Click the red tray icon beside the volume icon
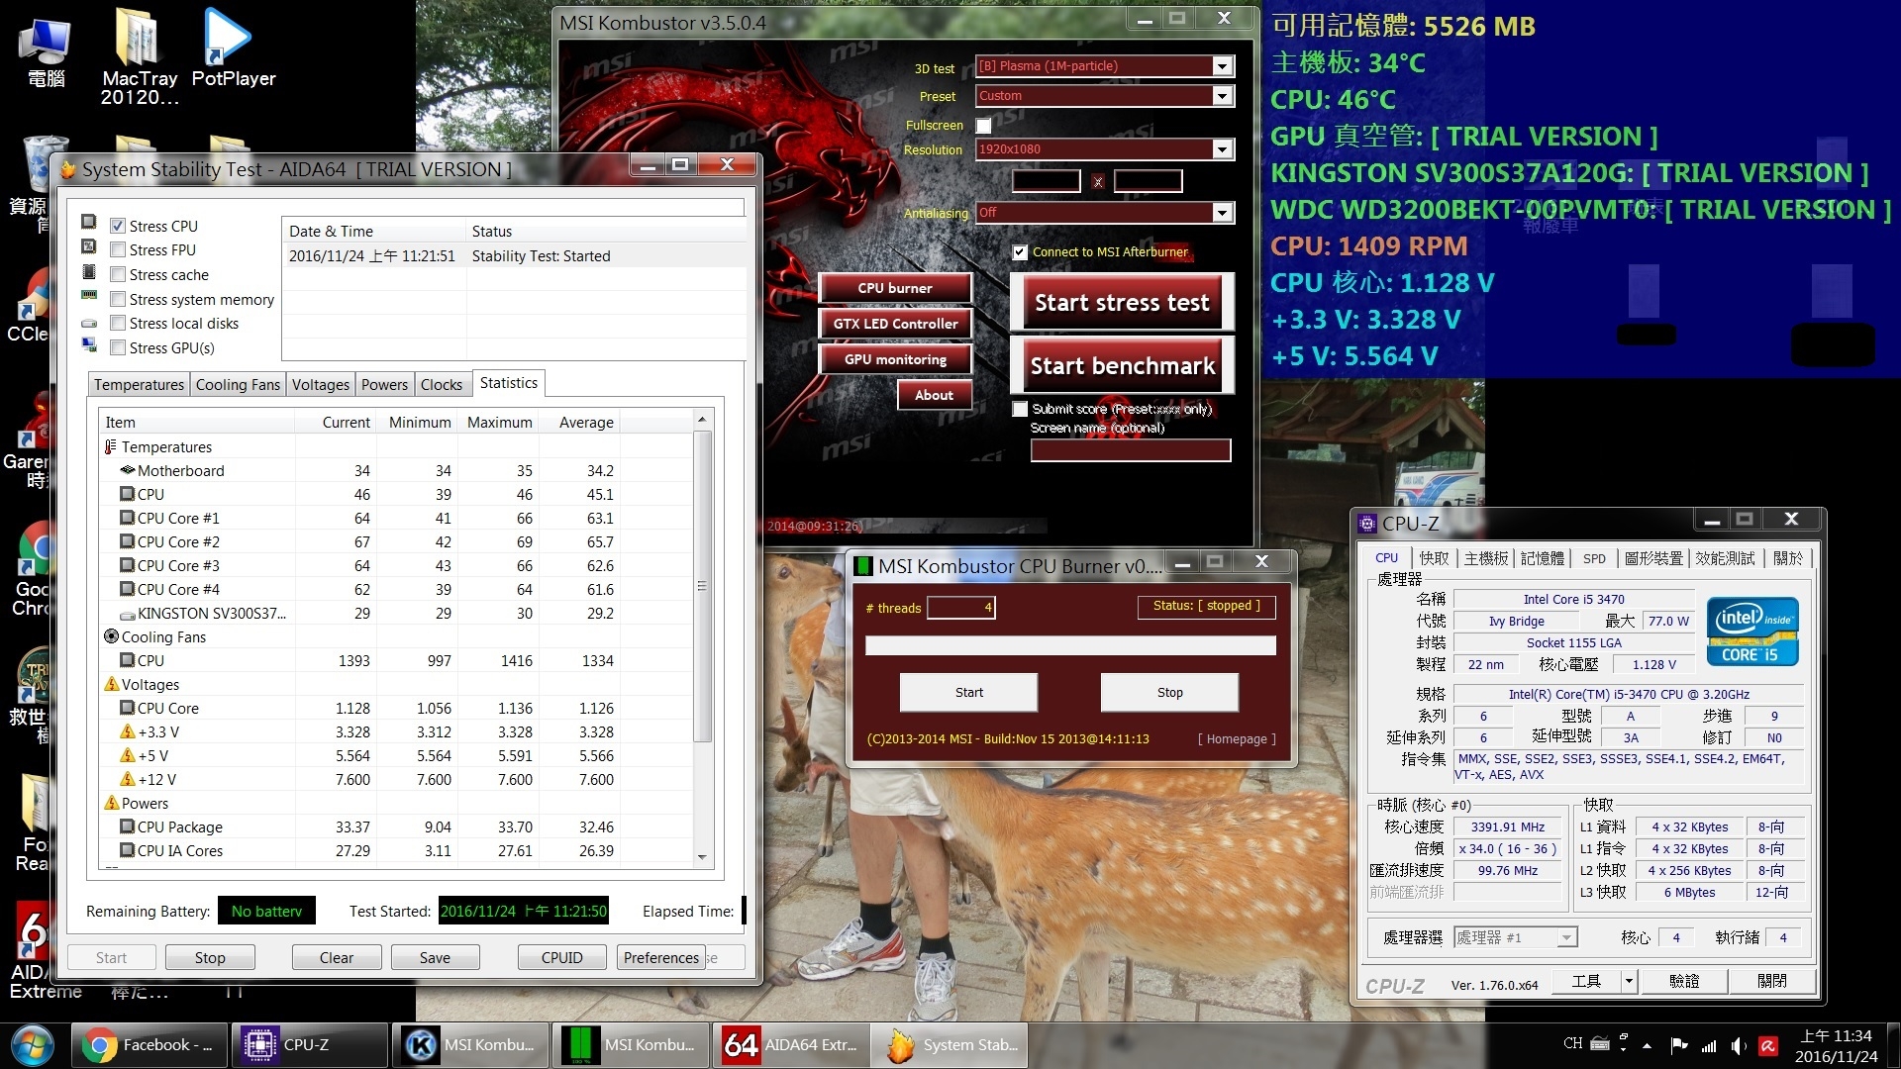This screenshot has width=1901, height=1069. tap(1768, 1045)
